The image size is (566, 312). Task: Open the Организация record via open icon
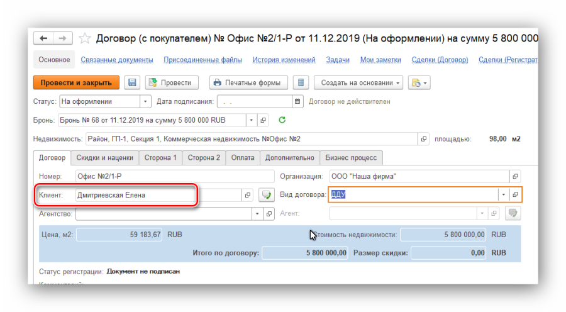click(x=516, y=176)
